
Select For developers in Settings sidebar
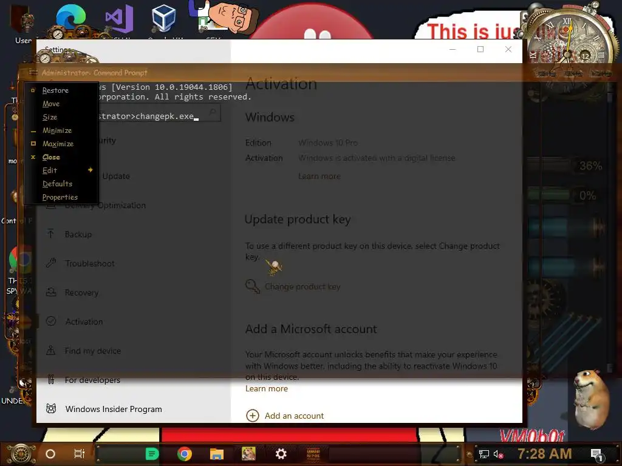92,380
